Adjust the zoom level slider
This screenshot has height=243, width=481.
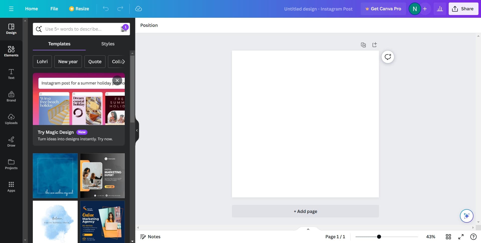coord(379,236)
